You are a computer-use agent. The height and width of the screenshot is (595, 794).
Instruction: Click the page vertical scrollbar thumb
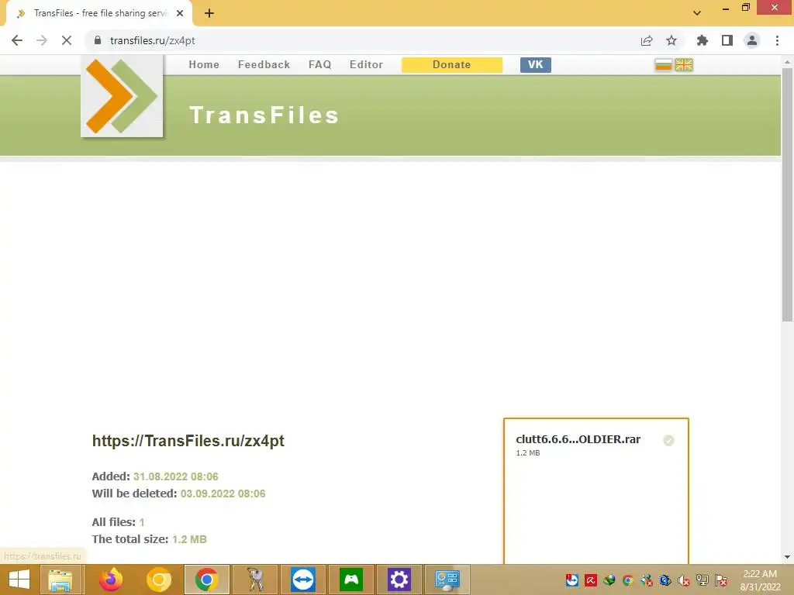click(787, 194)
